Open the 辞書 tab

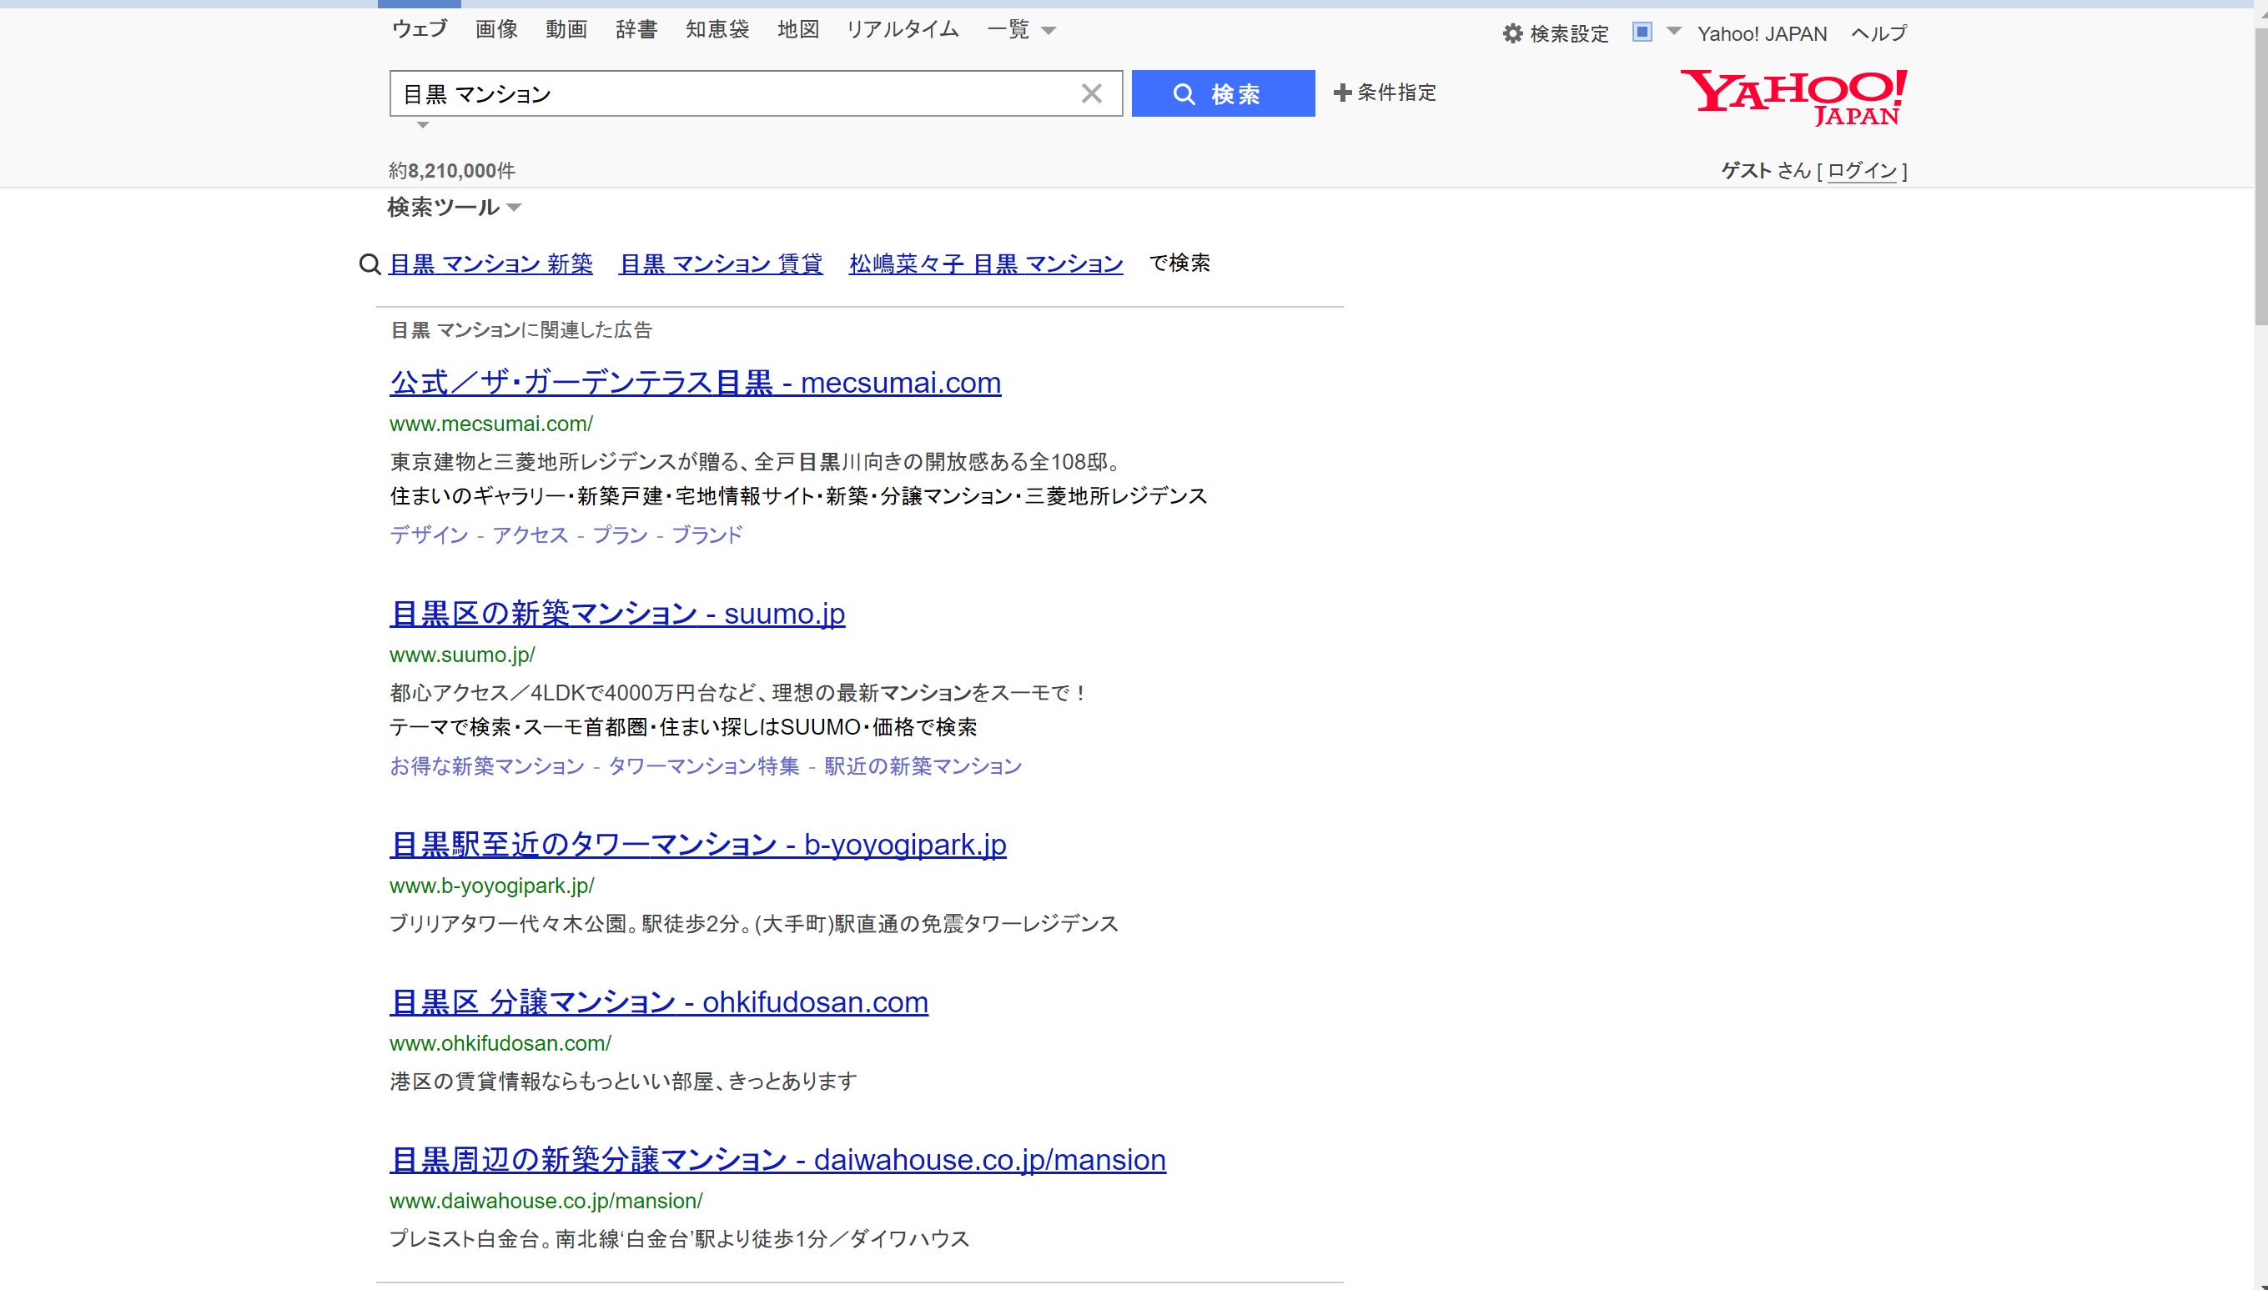[636, 29]
